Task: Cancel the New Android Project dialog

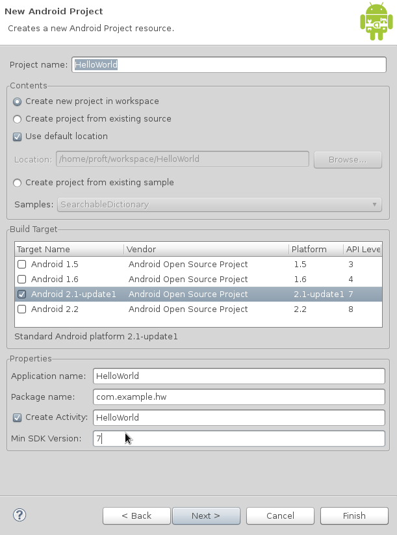Action: (280, 515)
